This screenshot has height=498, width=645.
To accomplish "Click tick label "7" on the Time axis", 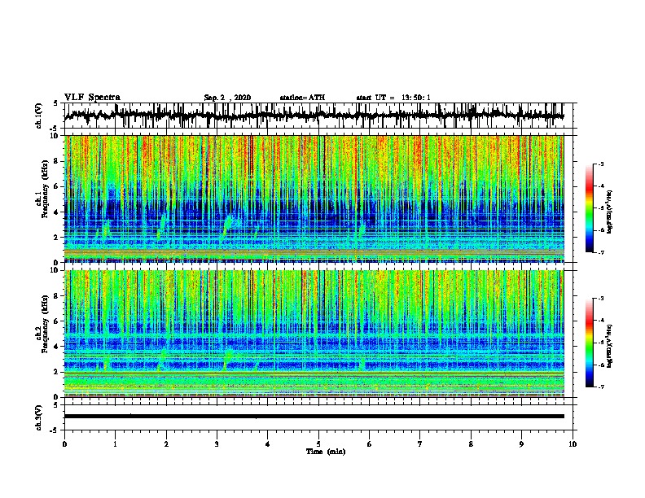I will click(x=420, y=444).
